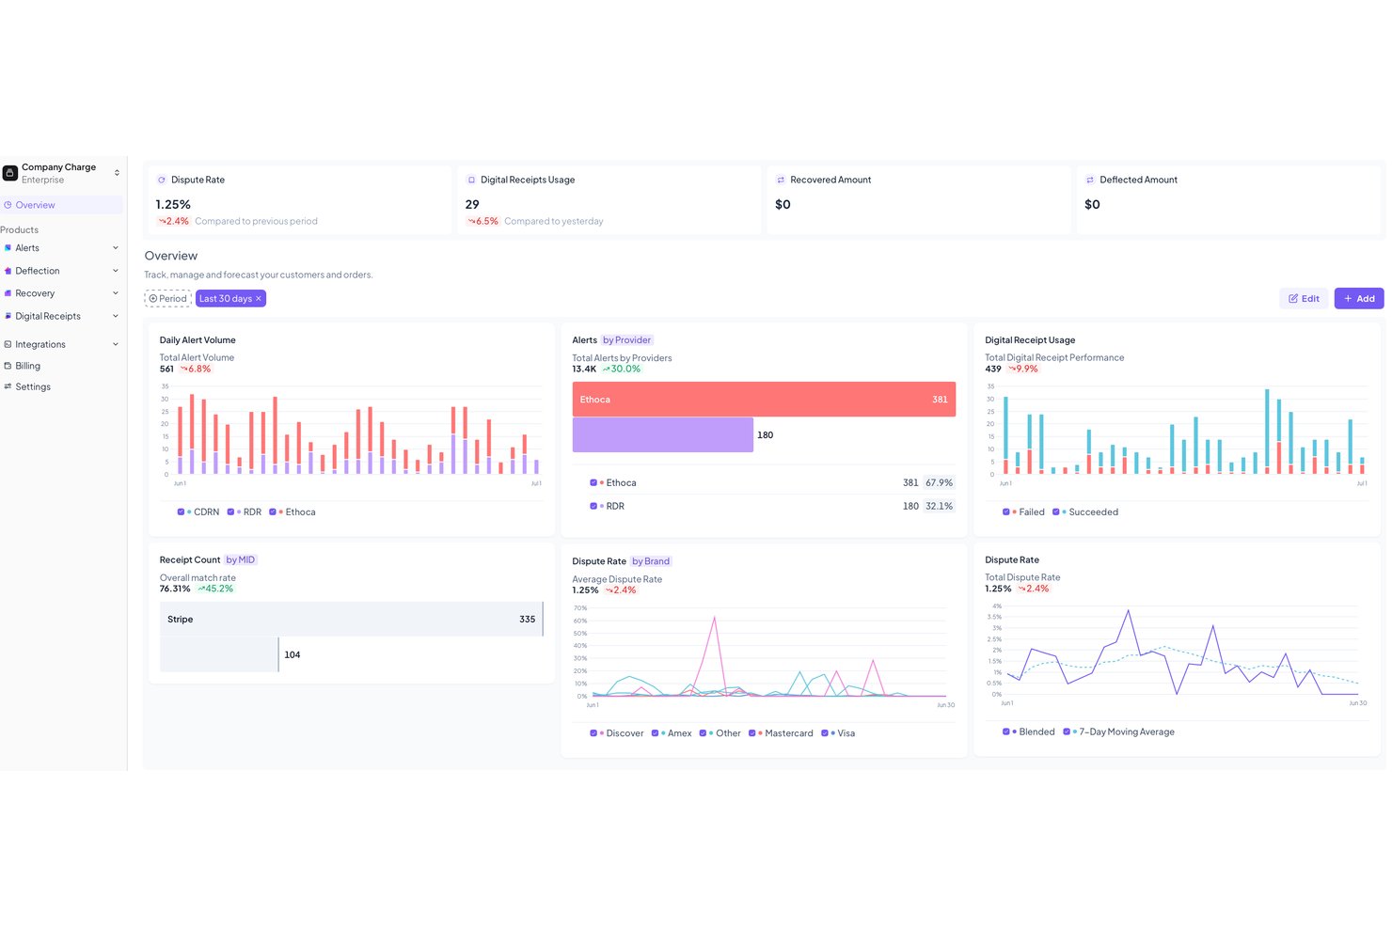Open the by Brand grouping dropdown
Screen dimensions: 1392x928
pos(652,561)
